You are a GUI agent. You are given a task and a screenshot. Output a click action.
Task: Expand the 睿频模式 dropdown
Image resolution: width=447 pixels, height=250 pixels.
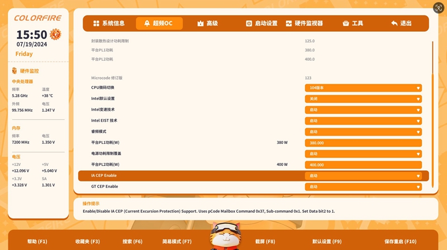point(363,132)
